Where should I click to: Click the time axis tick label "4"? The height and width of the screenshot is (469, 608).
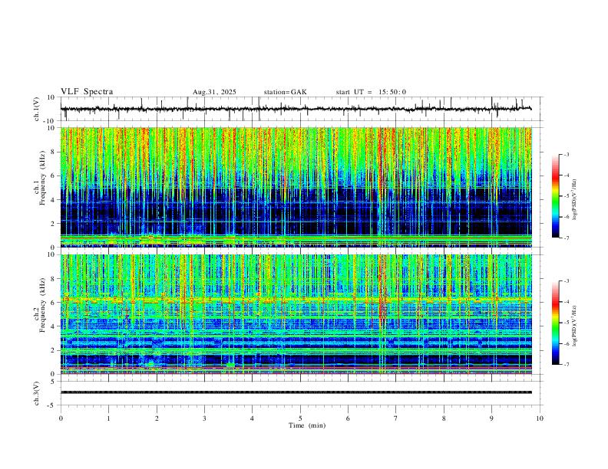click(x=252, y=418)
